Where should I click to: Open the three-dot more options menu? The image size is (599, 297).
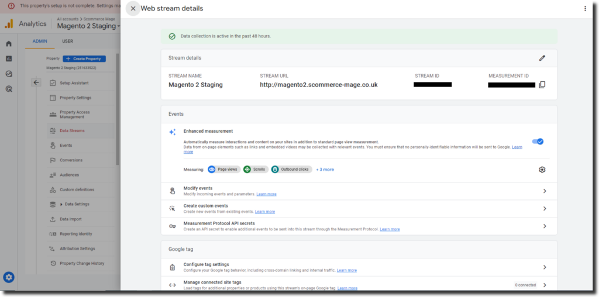(584, 9)
